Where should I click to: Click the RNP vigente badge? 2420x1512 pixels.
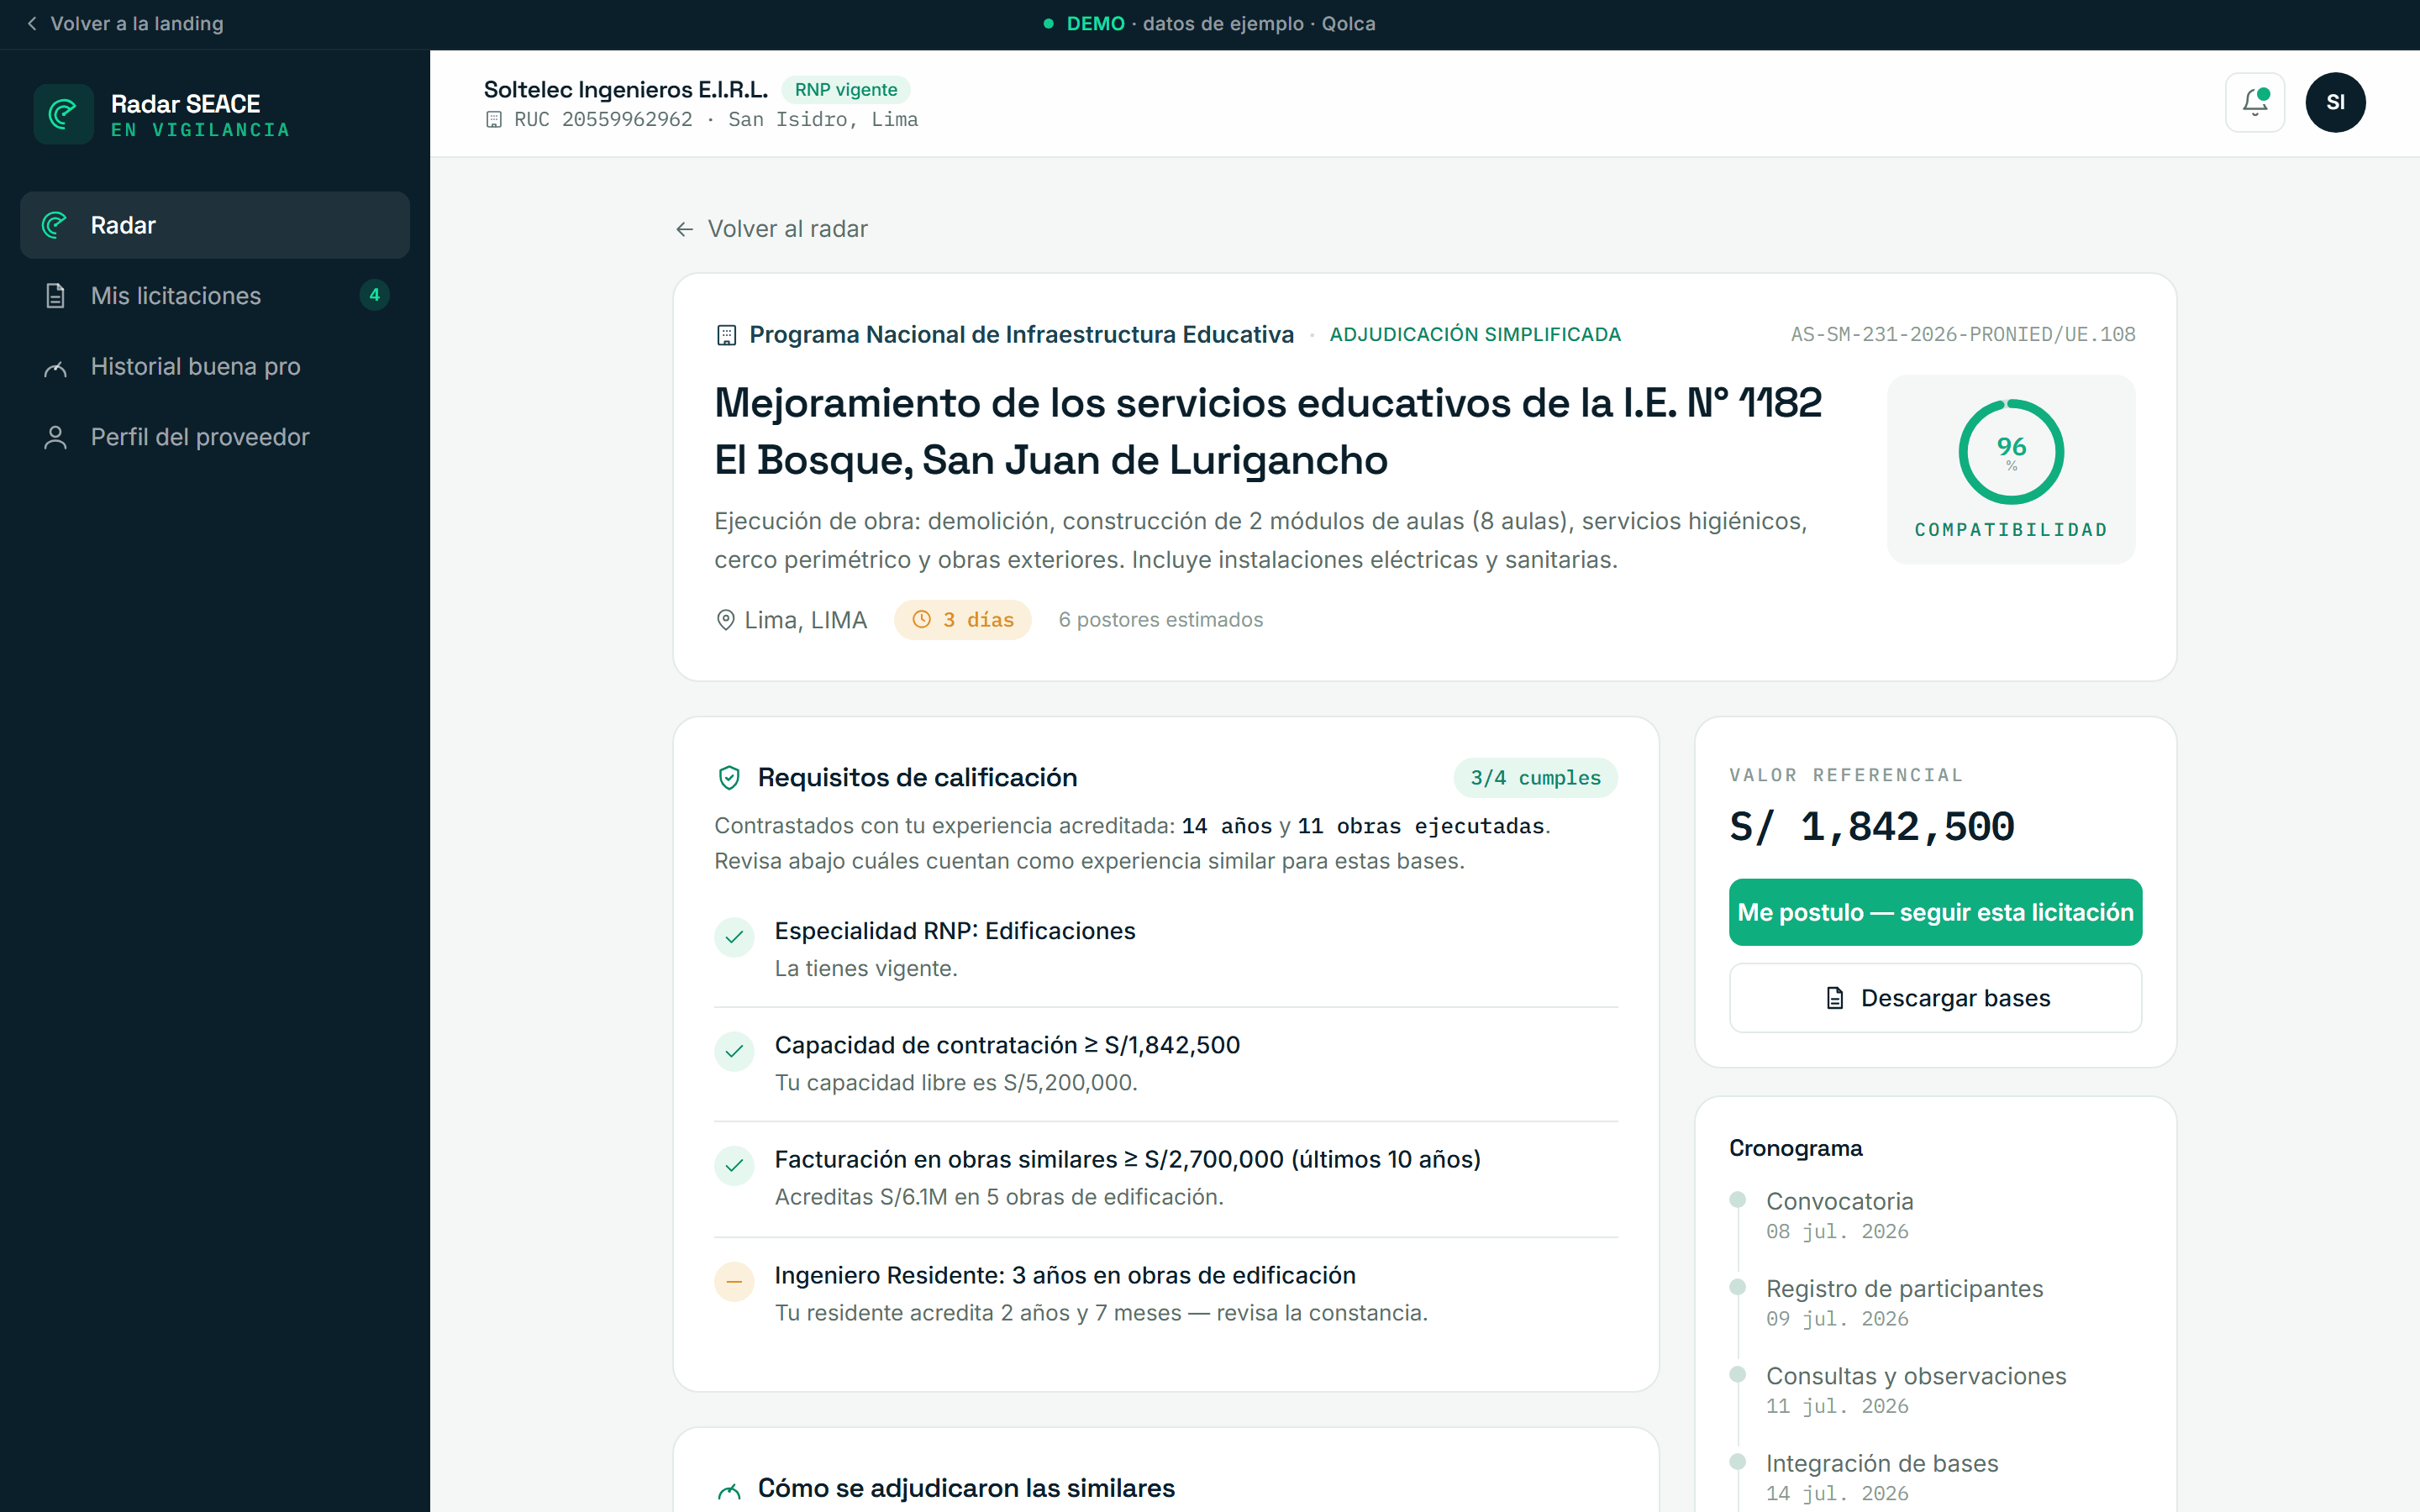pyautogui.click(x=846, y=90)
